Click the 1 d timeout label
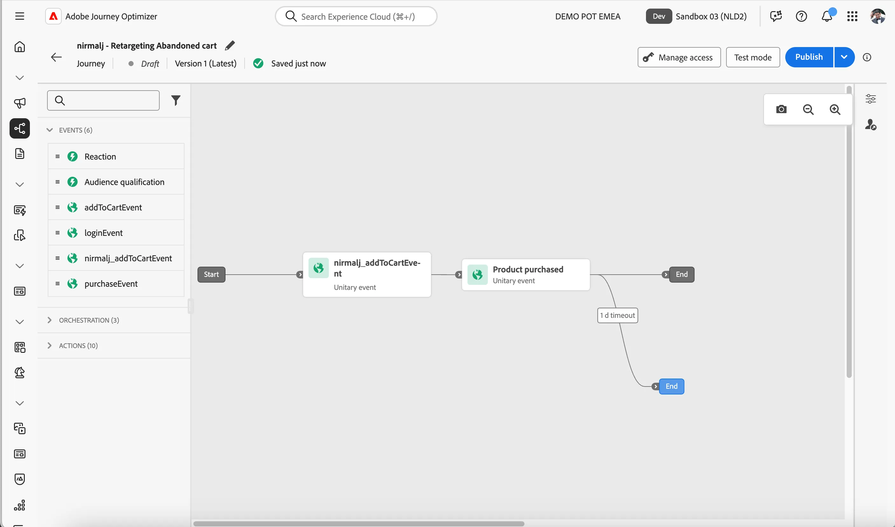Screen dimensions: 895x527 (x=618, y=315)
